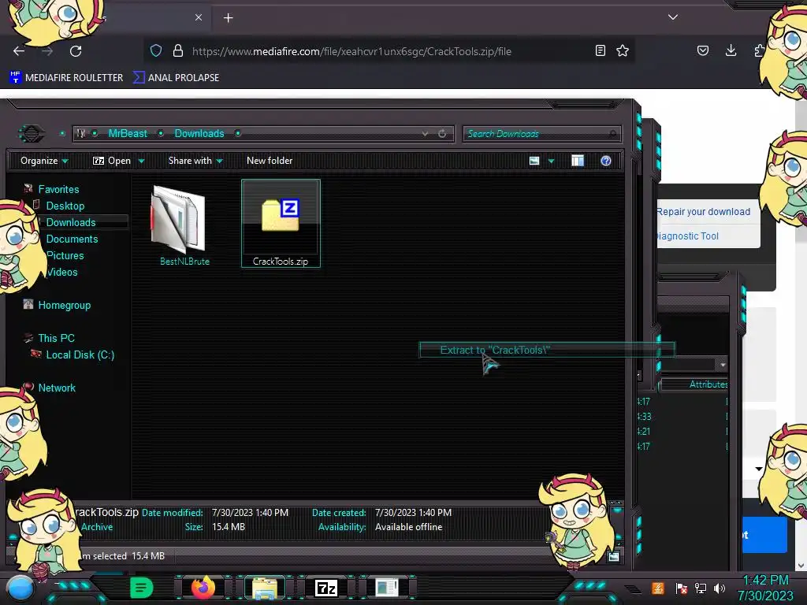
Task: Go back in the Firefox browser
Action: (x=19, y=51)
